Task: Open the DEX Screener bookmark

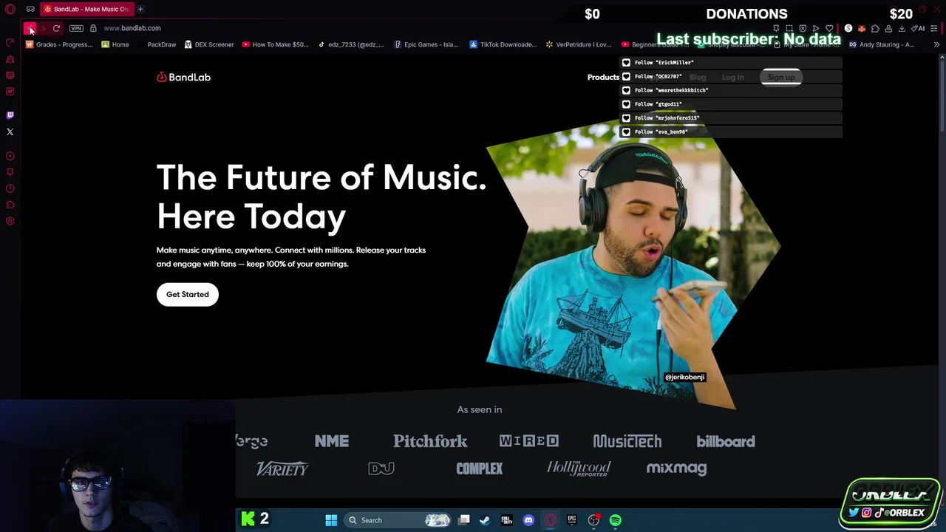Action: point(209,44)
